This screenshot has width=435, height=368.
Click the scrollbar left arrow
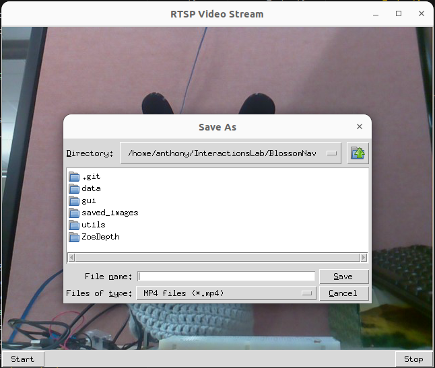click(x=71, y=257)
